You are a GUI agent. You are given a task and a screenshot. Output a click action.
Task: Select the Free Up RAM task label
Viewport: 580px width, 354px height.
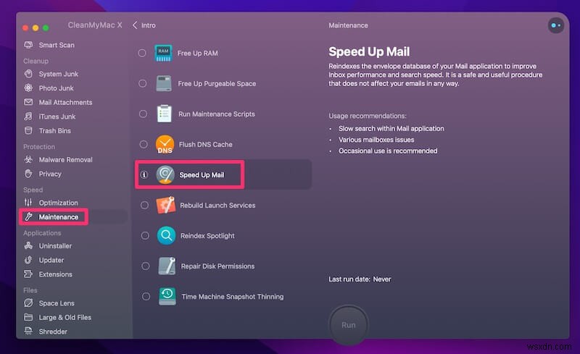(197, 54)
